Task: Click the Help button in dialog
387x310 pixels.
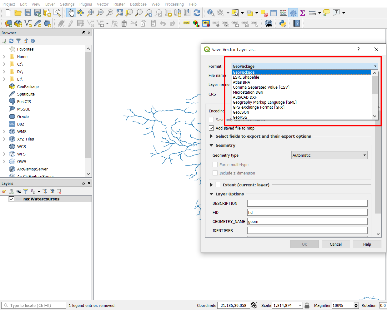Action: (367, 244)
